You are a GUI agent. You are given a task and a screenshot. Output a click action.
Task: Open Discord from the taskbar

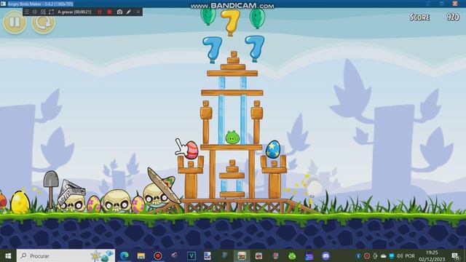[x=325, y=255]
